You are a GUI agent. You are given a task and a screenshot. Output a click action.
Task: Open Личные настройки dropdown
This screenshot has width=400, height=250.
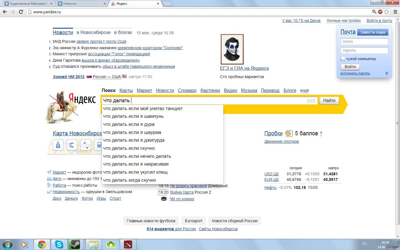344,21
